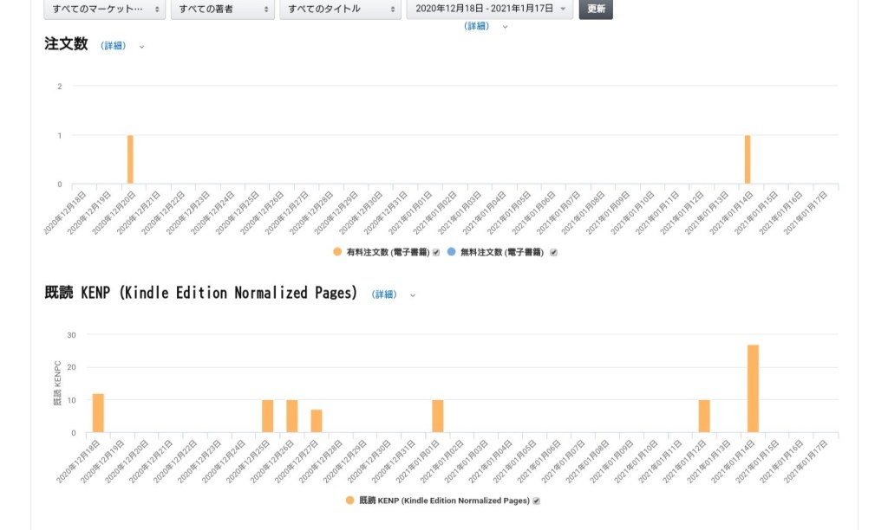Toggle the 有料注文数 (電子書籍) checkbox
Screen dimensions: 888x530
point(436,252)
